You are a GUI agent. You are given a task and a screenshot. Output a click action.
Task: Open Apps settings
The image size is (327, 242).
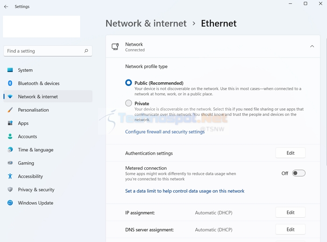click(x=48, y=123)
